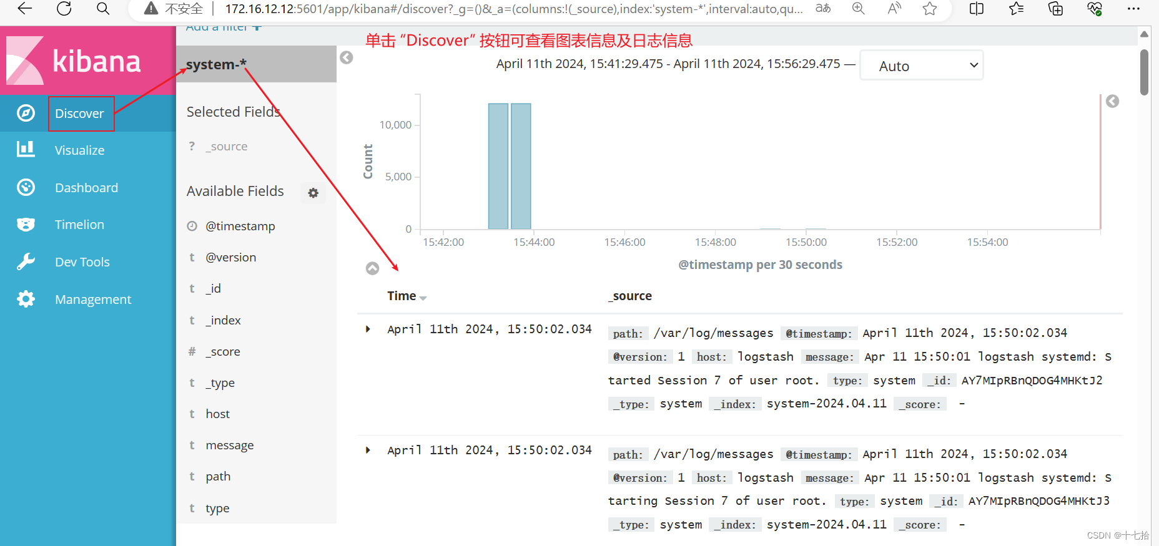1159x546 pixels.
Task: Open Discover in the side menu
Action: pyautogui.click(x=79, y=113)
